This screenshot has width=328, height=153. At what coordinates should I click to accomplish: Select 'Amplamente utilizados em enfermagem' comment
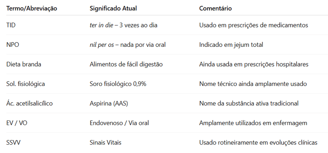coord(253,123)
